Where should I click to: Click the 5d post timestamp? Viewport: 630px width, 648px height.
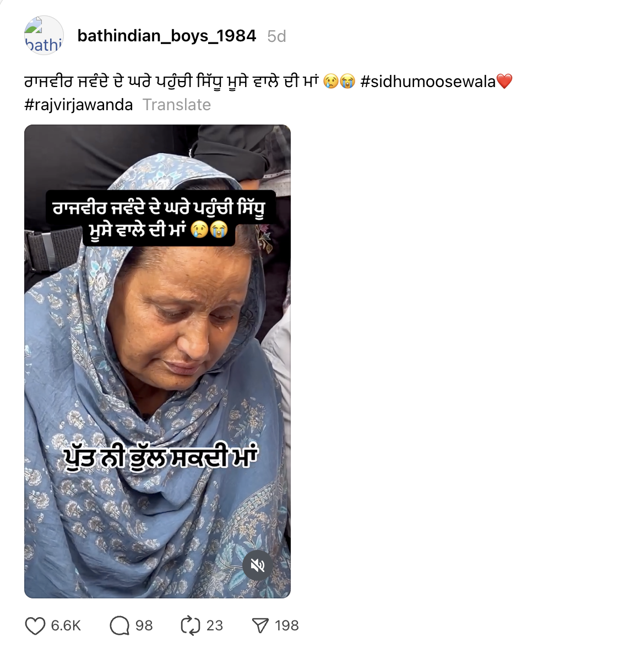276,36
